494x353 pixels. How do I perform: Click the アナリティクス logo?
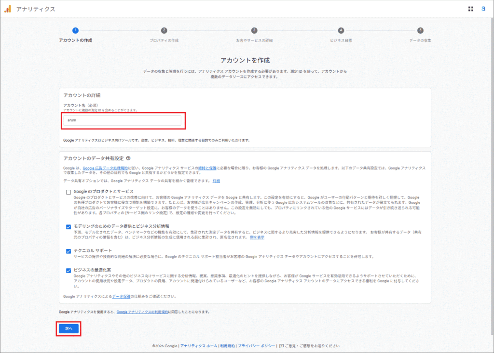pyautogui.click(x=30, y=8)
